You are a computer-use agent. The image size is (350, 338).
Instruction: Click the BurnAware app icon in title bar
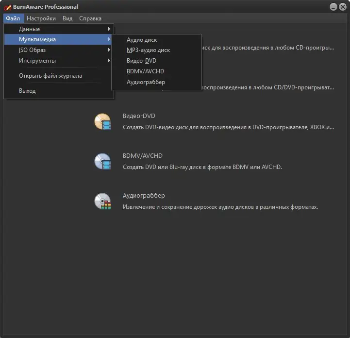click(7, 7)
